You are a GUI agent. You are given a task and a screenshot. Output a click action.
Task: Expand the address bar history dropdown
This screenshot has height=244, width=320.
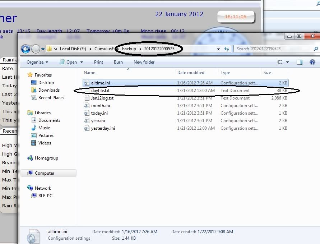tap(219, 49)
